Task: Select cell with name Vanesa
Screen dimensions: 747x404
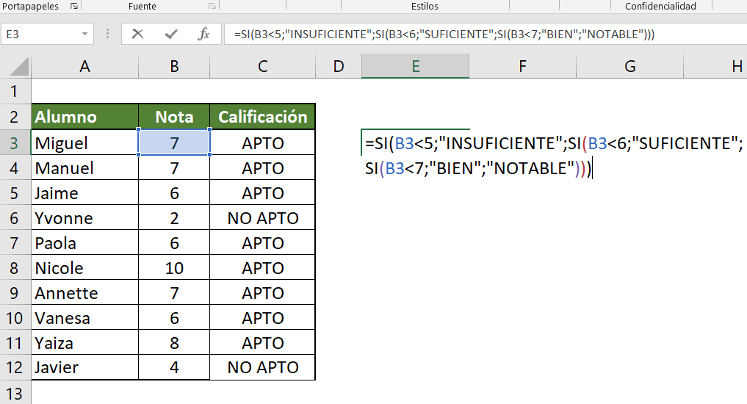Action: (84, 317)
